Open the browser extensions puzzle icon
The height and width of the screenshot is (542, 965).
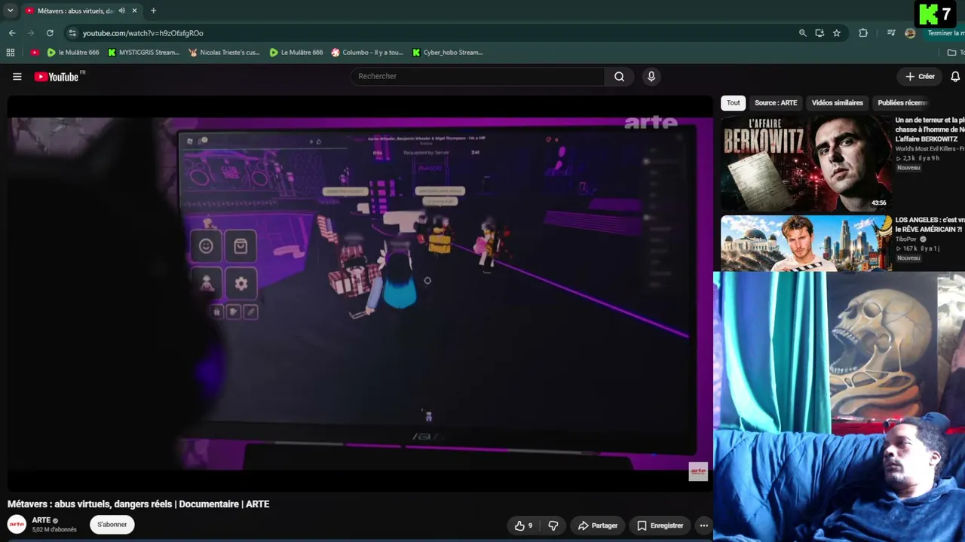pyautogui.click(x=863, y=33)
